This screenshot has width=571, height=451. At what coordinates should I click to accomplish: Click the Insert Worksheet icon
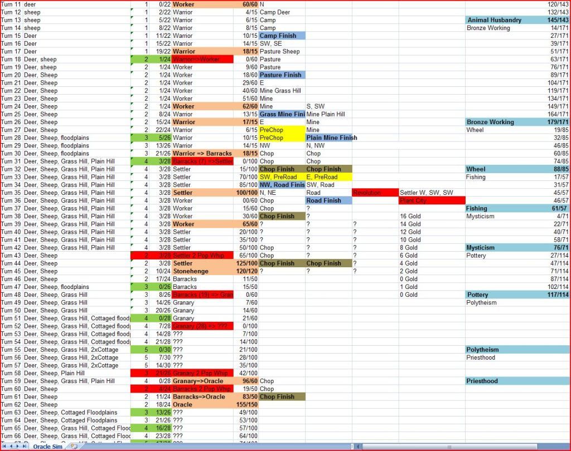click(73, 447)
